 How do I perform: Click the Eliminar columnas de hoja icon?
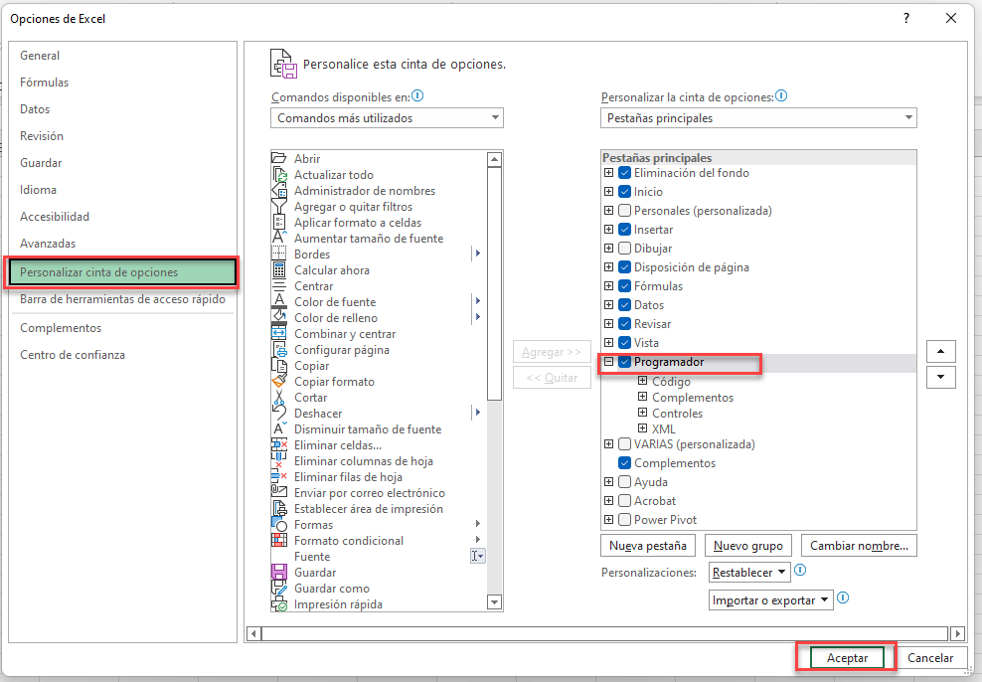click(x=278, y=461)
